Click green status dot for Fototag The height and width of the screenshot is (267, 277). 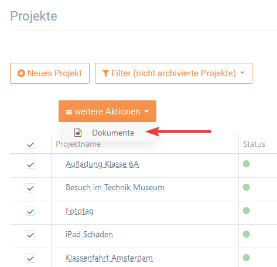click(x=246, y=211)
